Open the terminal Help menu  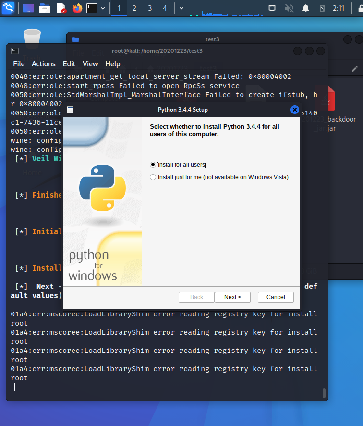point(112,64)
